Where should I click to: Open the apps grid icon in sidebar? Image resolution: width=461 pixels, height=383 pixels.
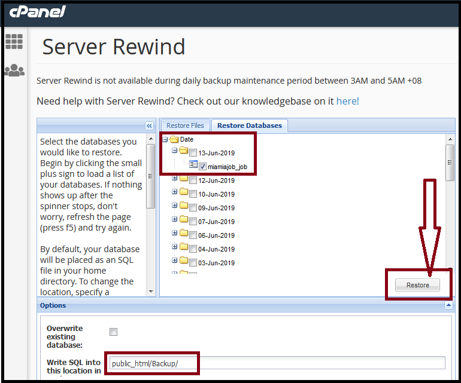(14, 41)
